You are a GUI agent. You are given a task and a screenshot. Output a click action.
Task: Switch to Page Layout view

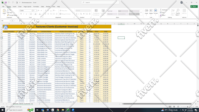click(174, 107)
